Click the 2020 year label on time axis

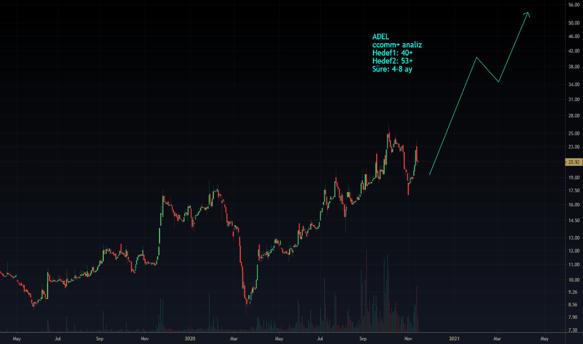190,339
